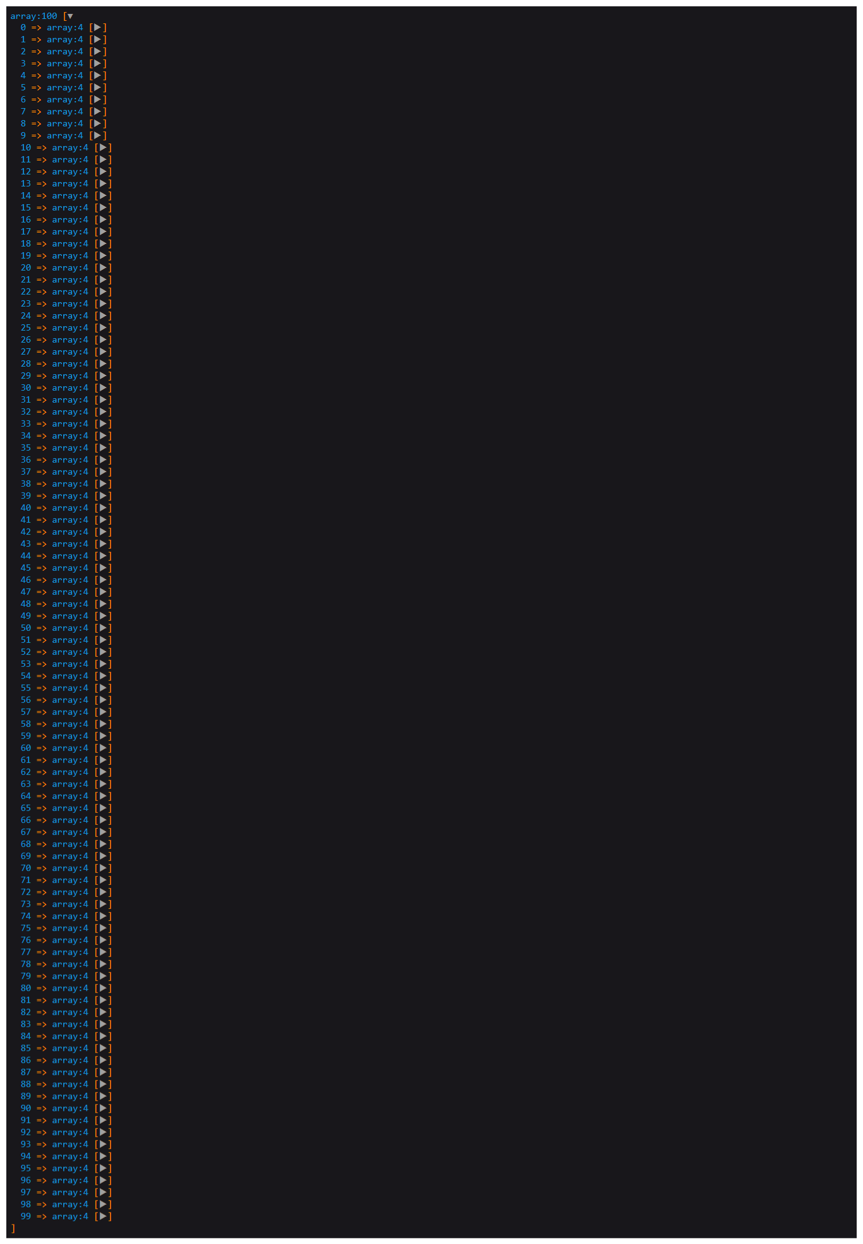Expand the array at index 87

(103, 1073)
